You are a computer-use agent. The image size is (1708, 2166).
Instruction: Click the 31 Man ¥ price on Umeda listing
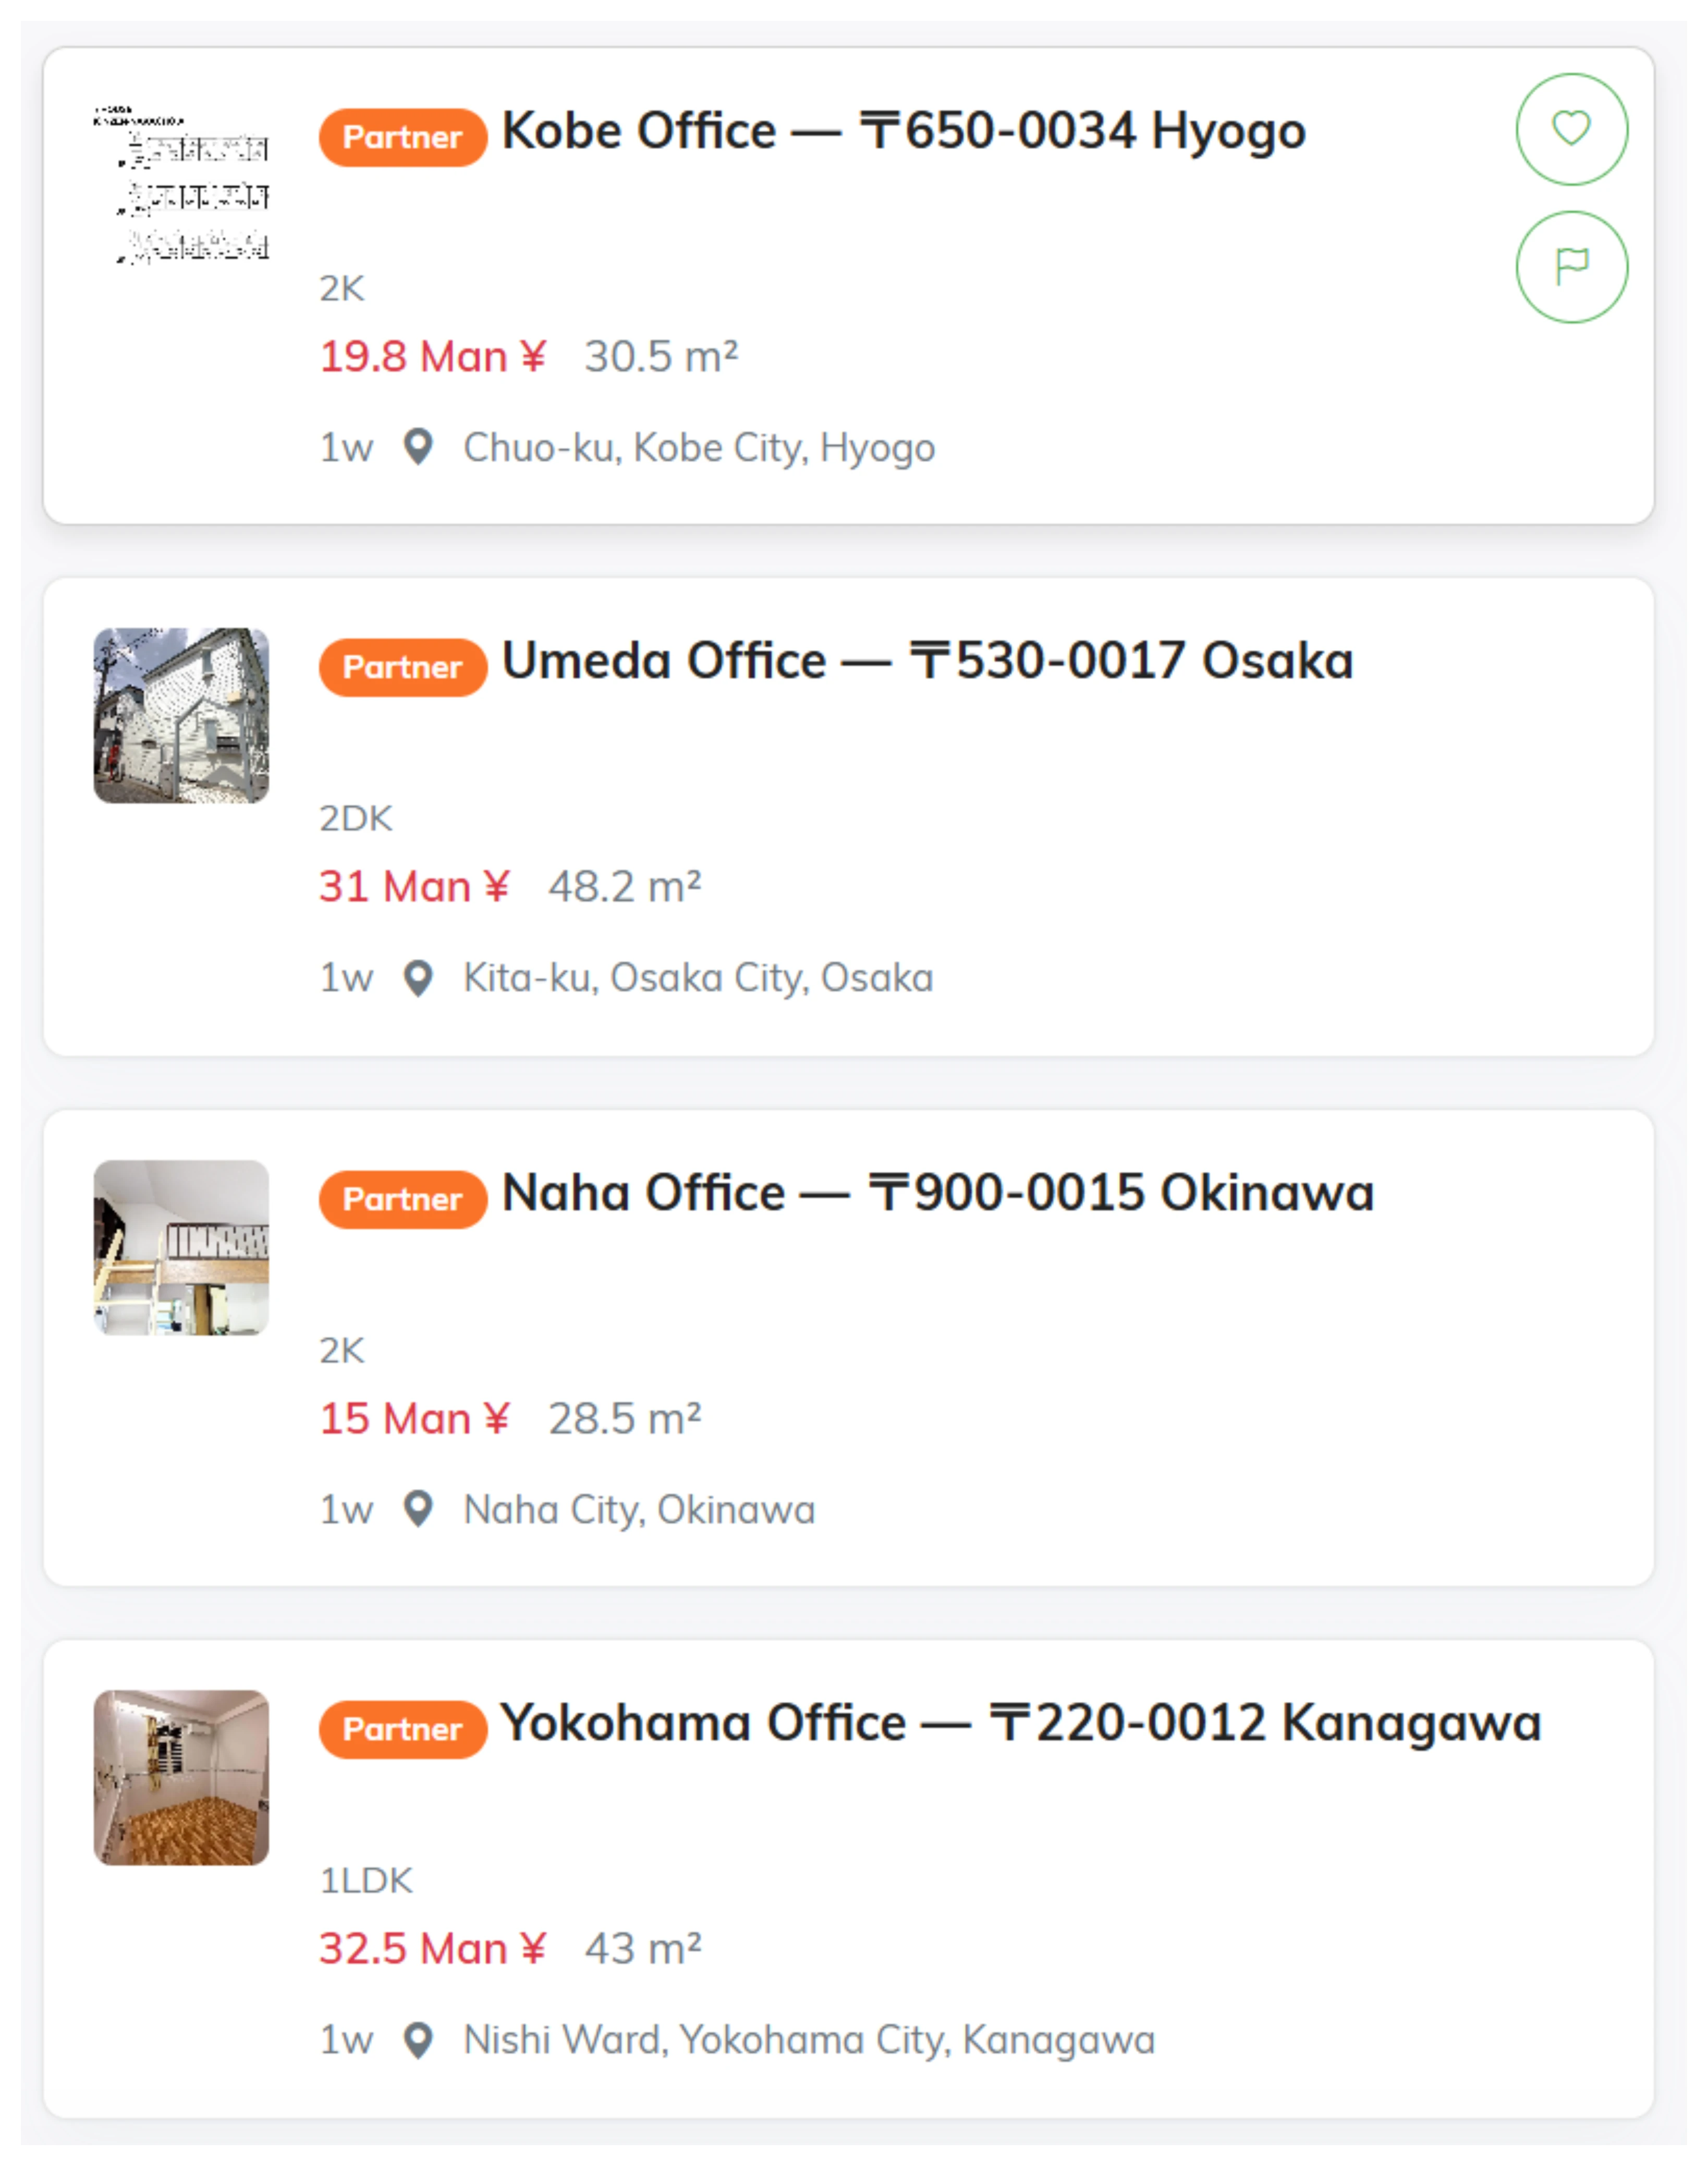[414, 886]
